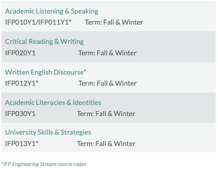Image resolution: width=218 pixels, height=170 pixels.
Task: Open the Academic Listening & Speaking course link
Action: click(52, 11)
